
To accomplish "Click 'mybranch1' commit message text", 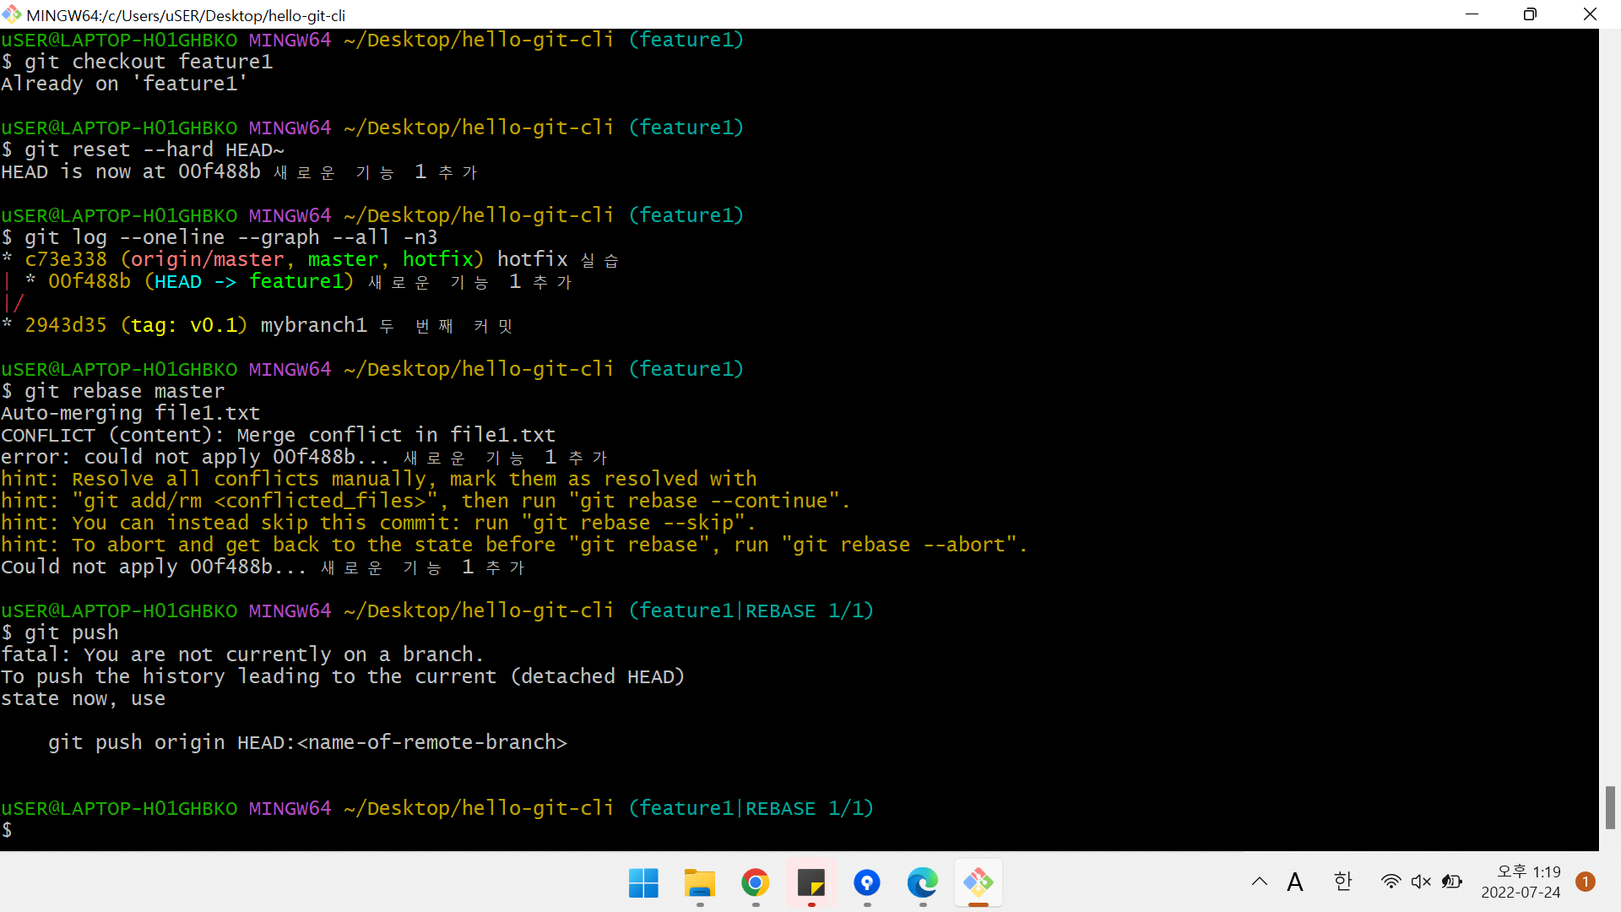I will pos(313,325).
